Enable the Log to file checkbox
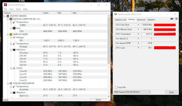The image size is (182, 106). [116, 87]
